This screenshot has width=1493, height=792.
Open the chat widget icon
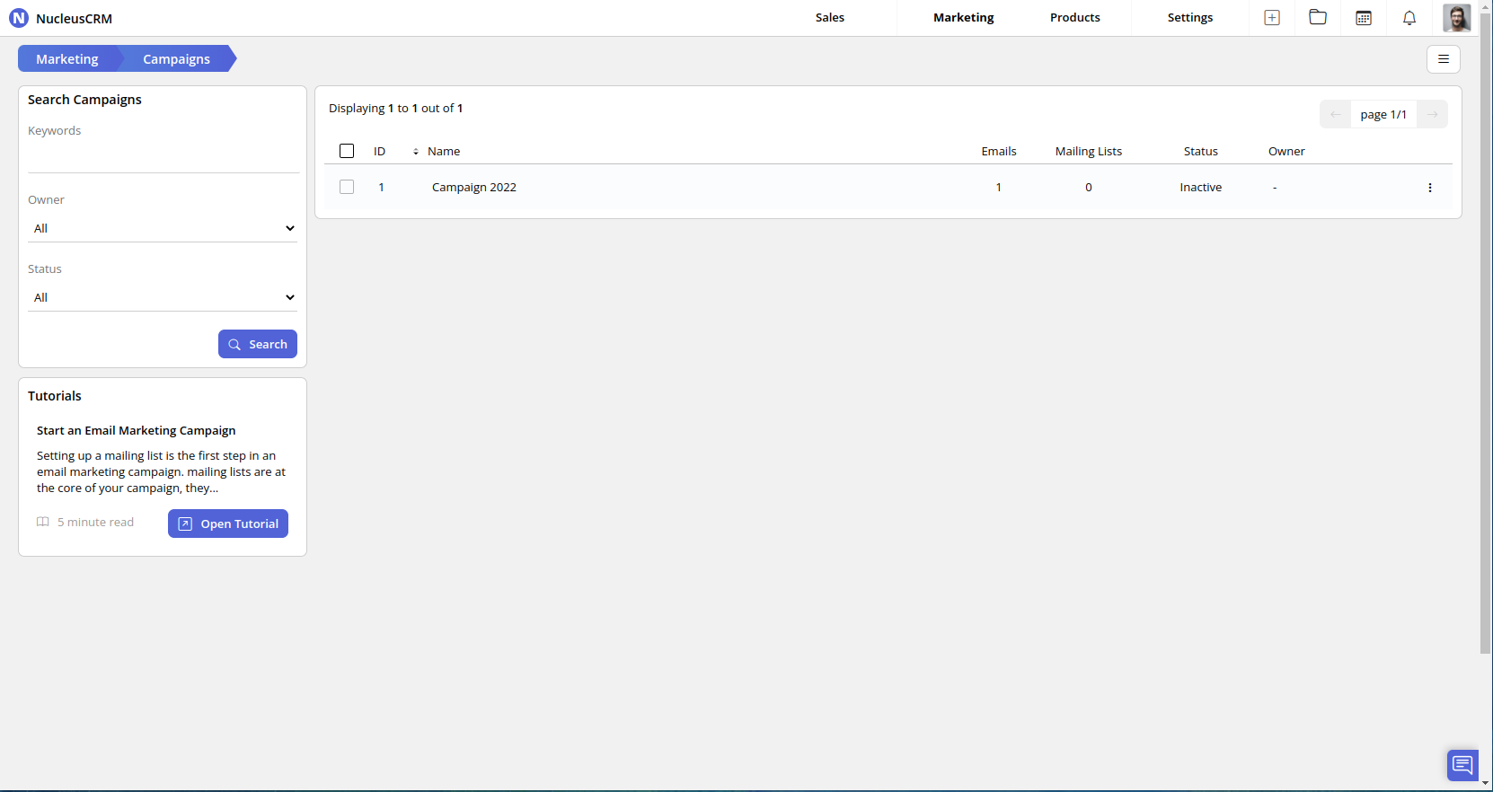click(x=1462, y=765)
